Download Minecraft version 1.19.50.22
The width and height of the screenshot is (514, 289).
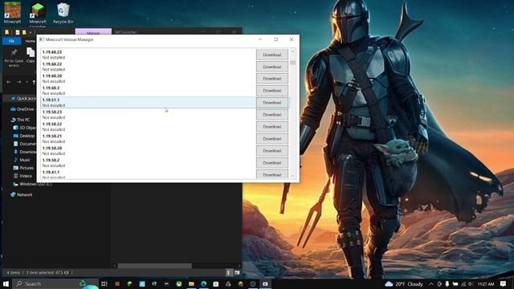272,127
